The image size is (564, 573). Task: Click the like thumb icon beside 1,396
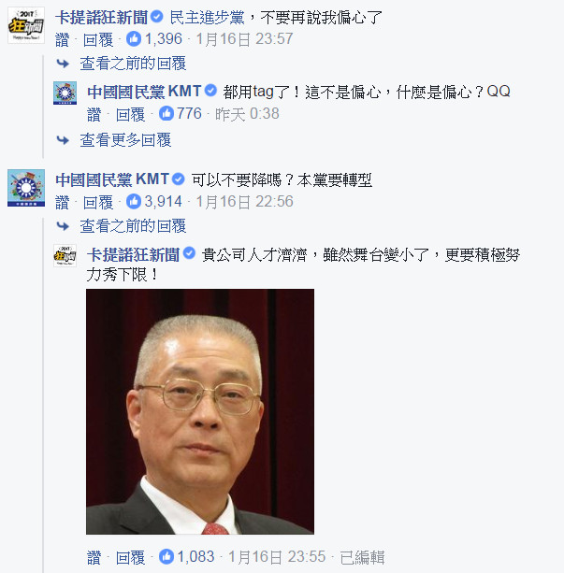(x=134, y=38)
